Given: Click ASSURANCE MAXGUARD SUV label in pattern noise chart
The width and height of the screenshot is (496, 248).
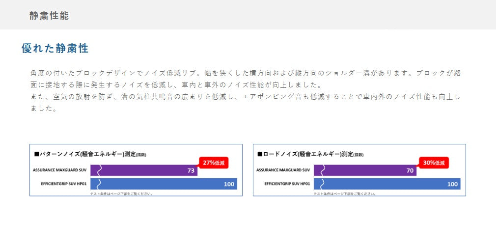Looking at the screenshot, I should coord(59,170).
